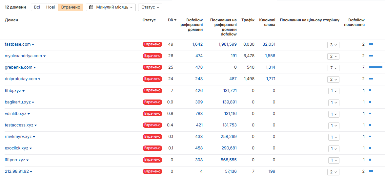Viewport: 385px width, 179px height.
Task: Open the calendar date range picker
Action: point(111,7)
